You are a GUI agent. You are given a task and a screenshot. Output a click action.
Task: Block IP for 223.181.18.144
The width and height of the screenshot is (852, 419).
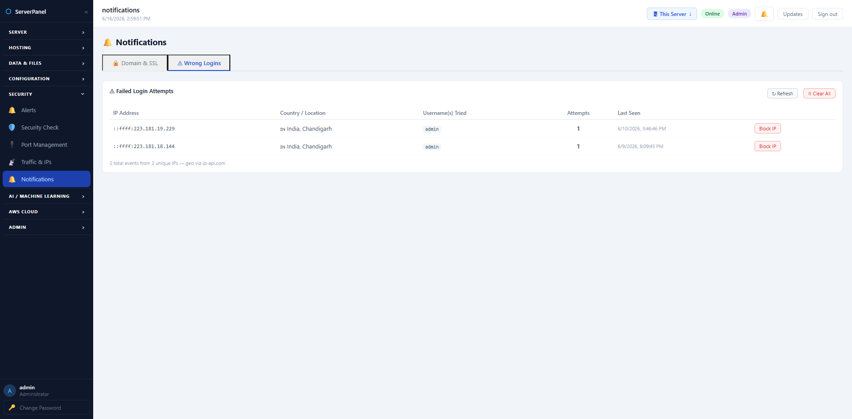[x=768, y=146]
